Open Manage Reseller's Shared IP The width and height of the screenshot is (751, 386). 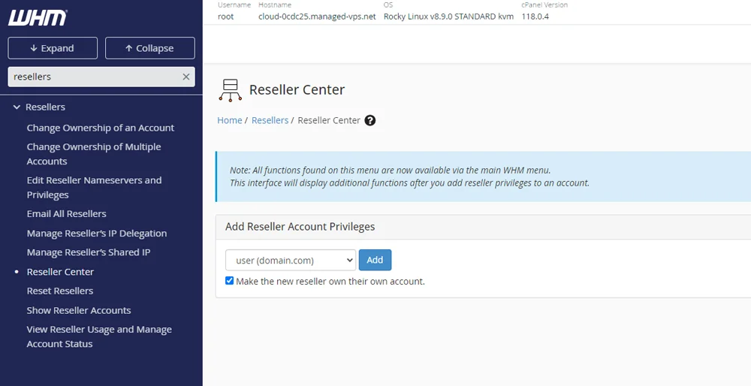89,252
